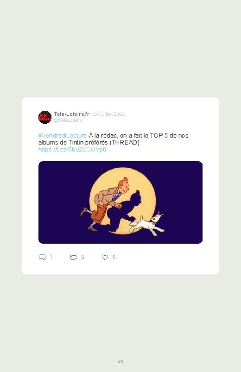241x372 pixels.
Task: Open the Tintin and Snowy image
Action: pos(120,202)
